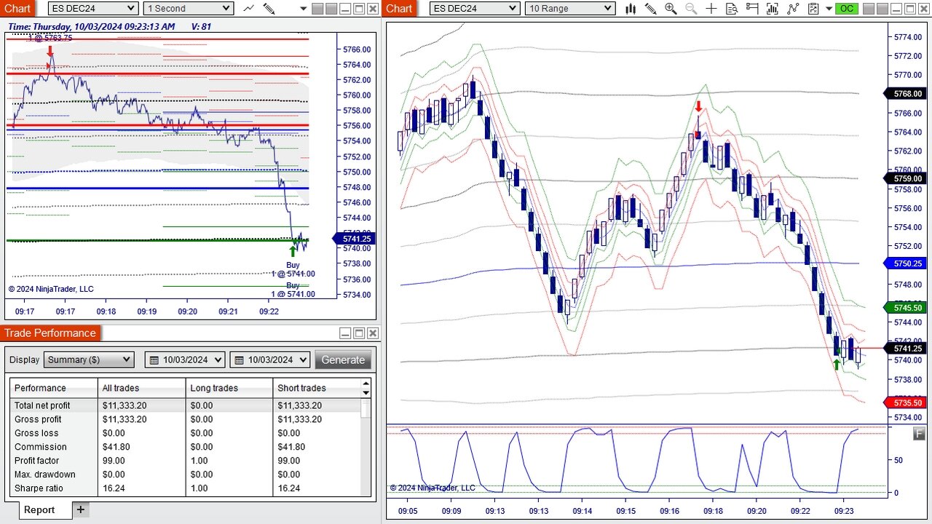The height and width of the screenshot is (524, 932).
Task: Click All trades Sharpe ratio 16.24
Action: point(114,488)
